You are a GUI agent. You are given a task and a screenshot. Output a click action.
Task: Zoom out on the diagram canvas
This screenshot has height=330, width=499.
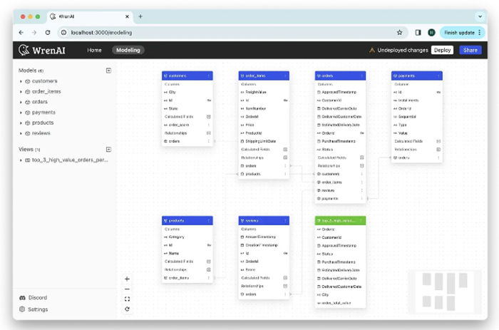tap(127, 289)
